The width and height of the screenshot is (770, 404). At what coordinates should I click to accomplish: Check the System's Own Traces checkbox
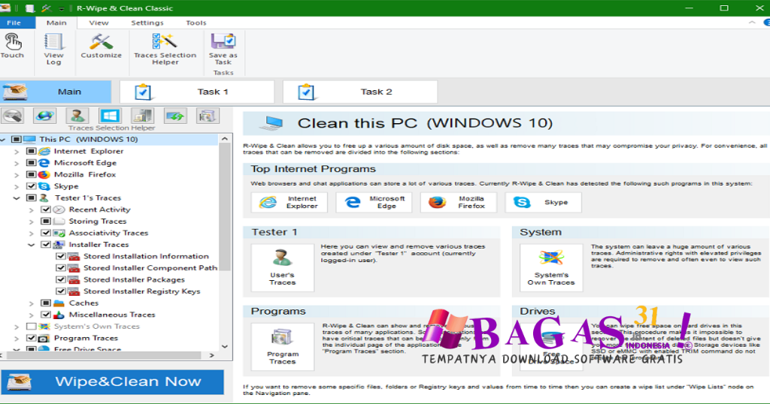pos(31,327)
